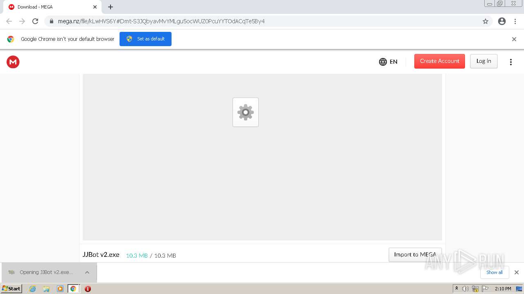
Task: Open the volume speaker tray icon
Action: (465, 289)
